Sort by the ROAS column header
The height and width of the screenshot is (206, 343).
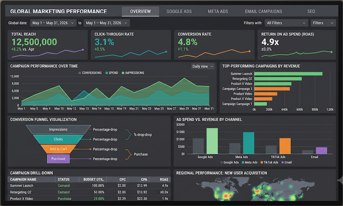tap(164, 179)
